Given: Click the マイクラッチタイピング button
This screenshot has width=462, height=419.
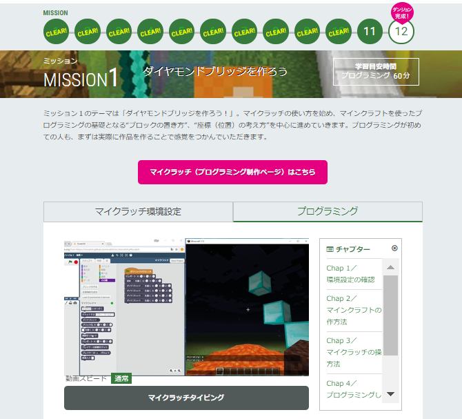Looking at the screenshot, I should tap(186, 398).
